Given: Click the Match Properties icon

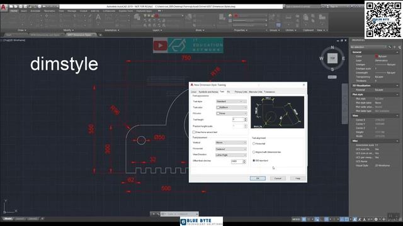Looking at the screenshot, I should tap(222, 18).
